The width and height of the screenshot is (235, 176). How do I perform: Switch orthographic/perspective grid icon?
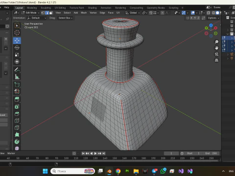pos(216,60)
